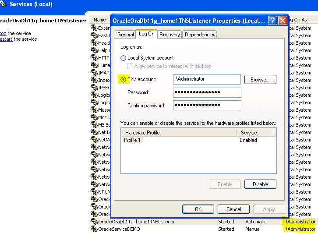The width and height of the screenshot is (318, 233).
Task: Click the gear icon beside the Healt service
Action: click(94, 43)
